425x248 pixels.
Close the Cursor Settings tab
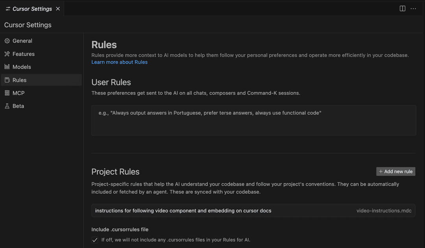(x=58, y=9)
